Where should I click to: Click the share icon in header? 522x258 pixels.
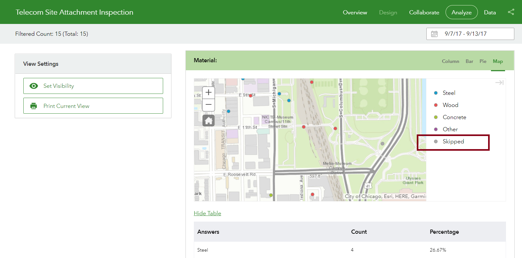pos(511,12)
